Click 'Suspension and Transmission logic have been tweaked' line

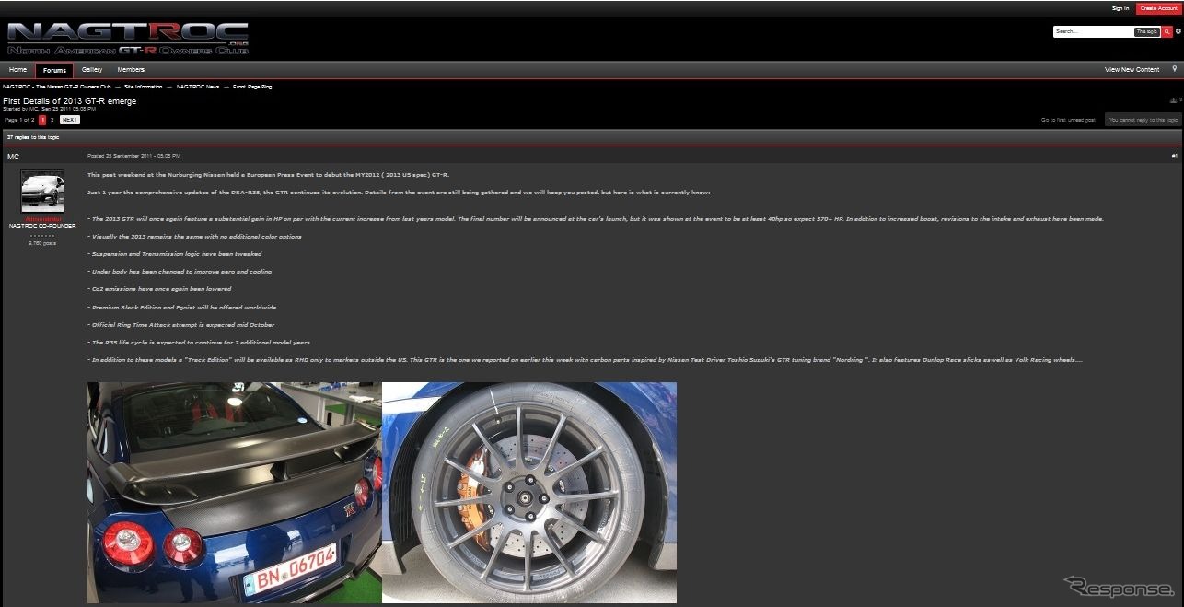click(x=175, y=254)
